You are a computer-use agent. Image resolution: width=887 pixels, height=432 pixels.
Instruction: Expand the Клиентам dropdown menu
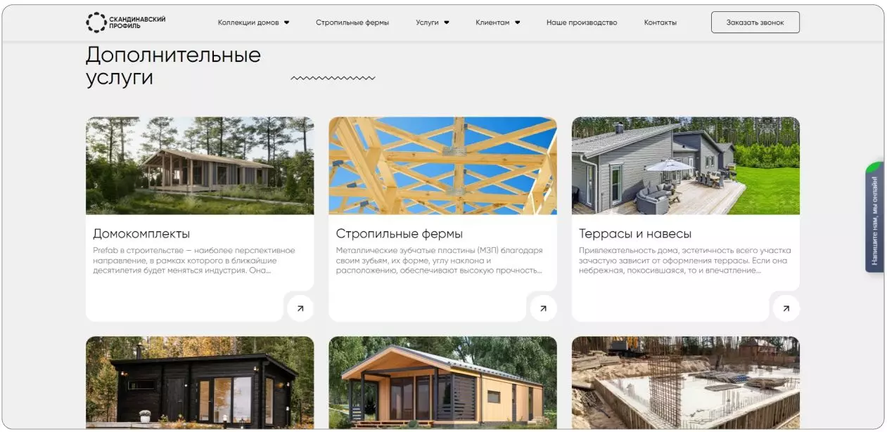coord(497,22)
